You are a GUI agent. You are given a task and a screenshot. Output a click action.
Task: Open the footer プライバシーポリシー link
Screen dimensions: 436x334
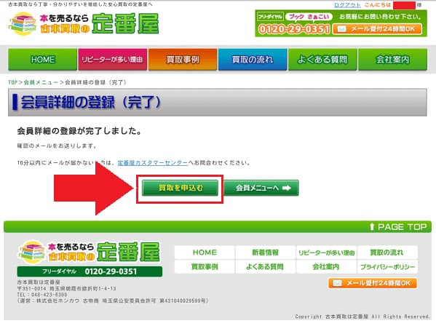pos(388,267)
